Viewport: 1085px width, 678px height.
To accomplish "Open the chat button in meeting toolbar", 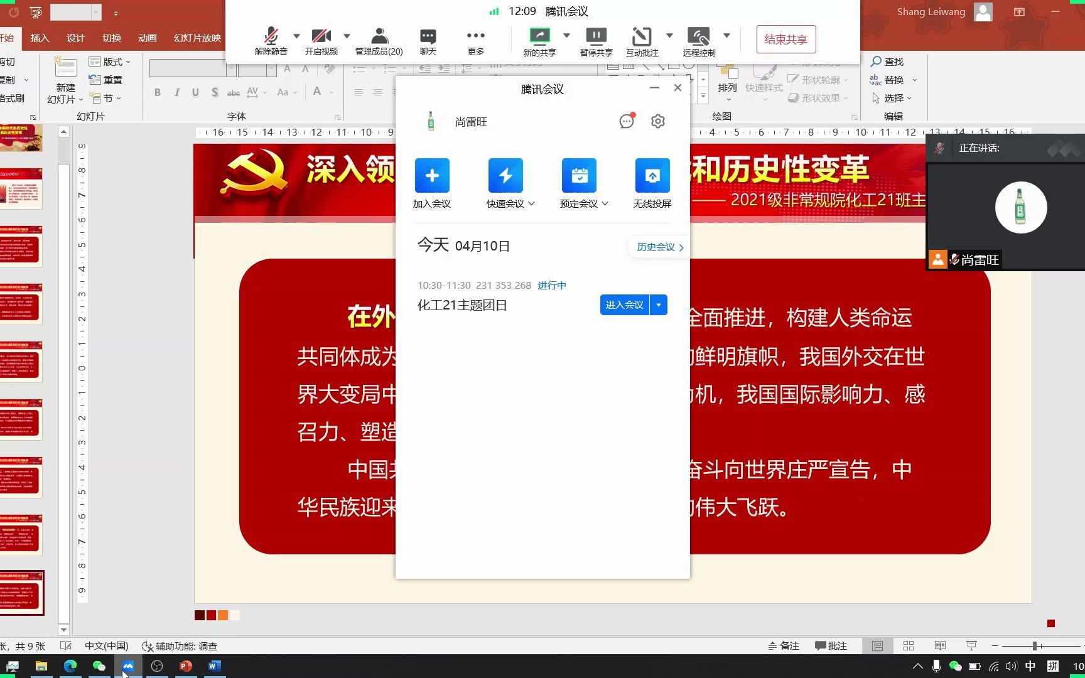I will [x=428, y=41].
